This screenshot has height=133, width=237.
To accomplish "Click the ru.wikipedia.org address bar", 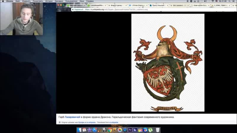I will tap(154, 9).
